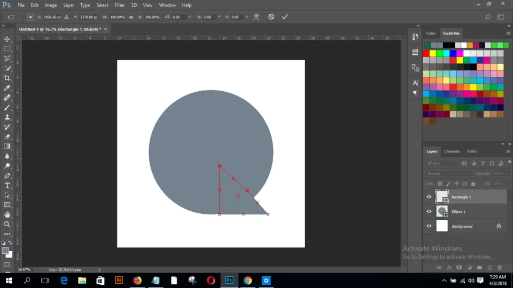Open the File menu
This screenshot has height=288, width=513.
21,5
